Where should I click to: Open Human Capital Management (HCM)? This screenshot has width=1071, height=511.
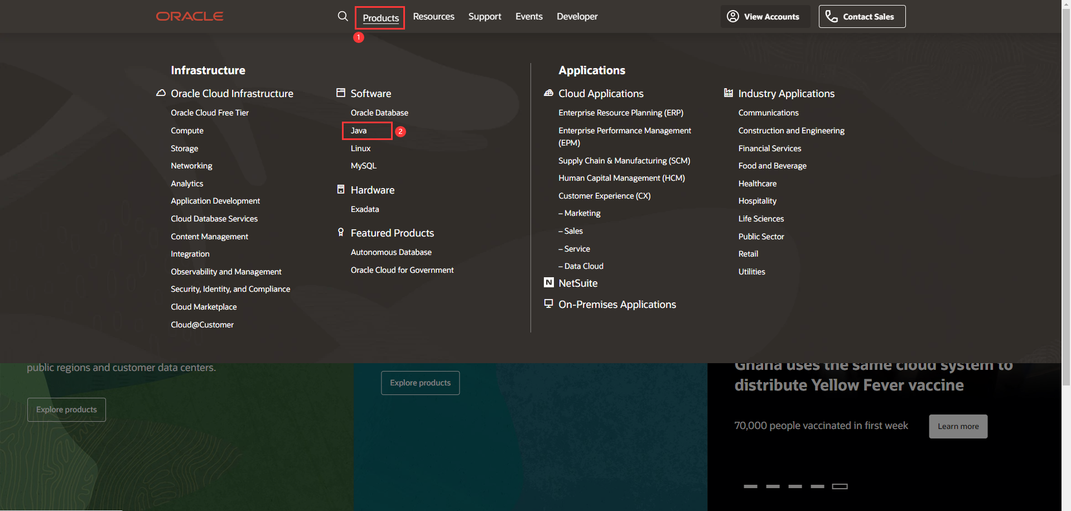tap(621, 178)
